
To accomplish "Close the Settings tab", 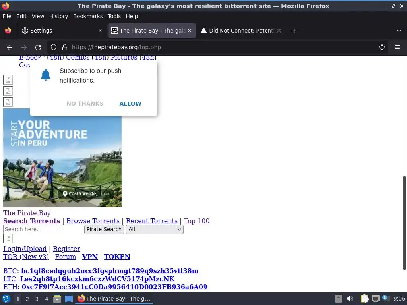I will pyautogui.click(x=100, y=31).
